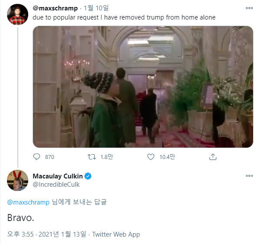Viewport: 260px width, 244px height.
Task: Open the share upload icon
Action: (213, 157)
